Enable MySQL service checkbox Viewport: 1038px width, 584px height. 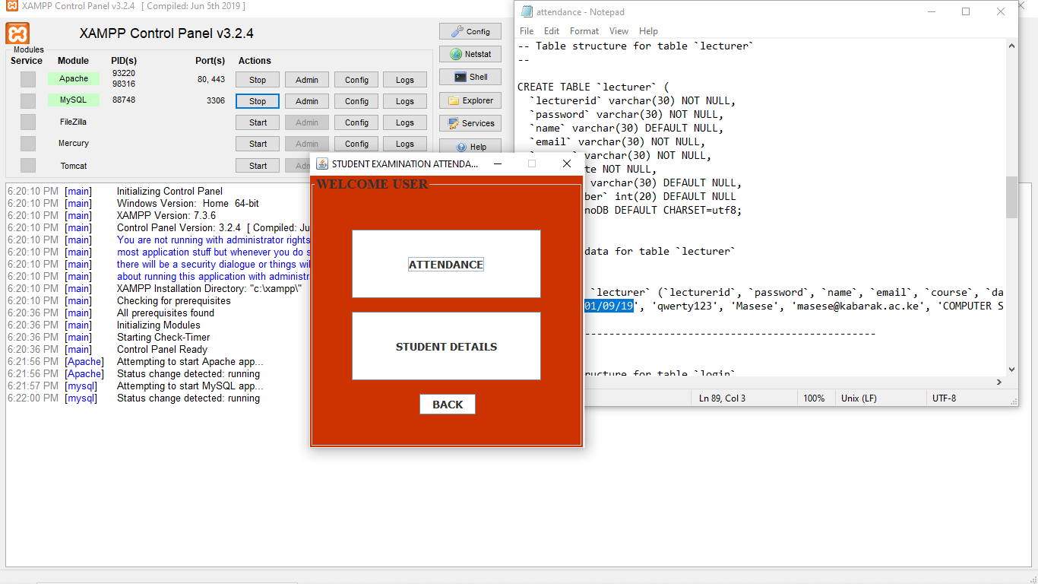coord(27,100)
